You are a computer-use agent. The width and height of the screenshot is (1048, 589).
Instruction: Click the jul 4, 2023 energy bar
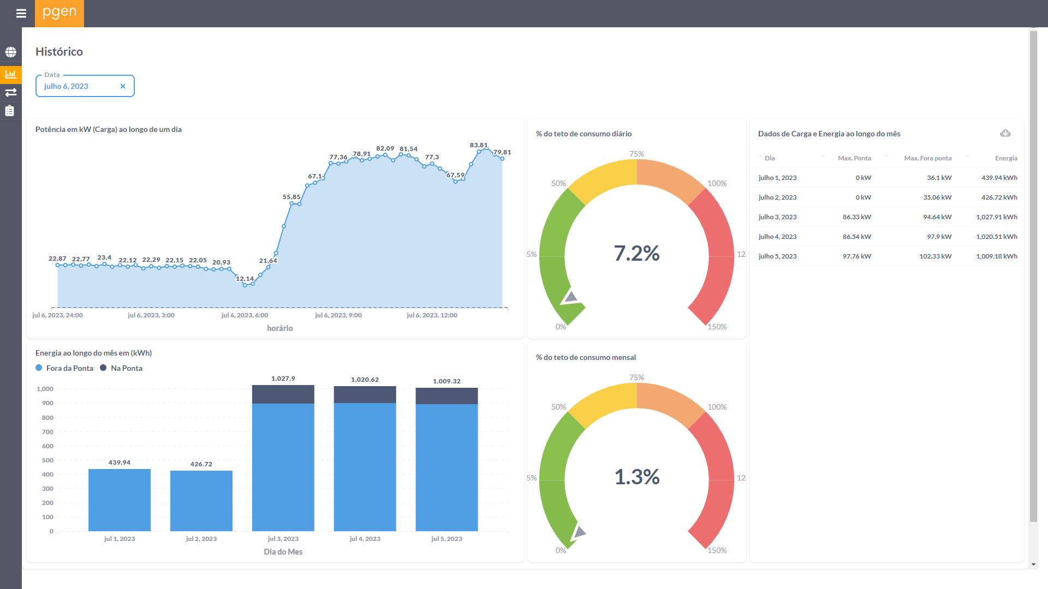365,464
